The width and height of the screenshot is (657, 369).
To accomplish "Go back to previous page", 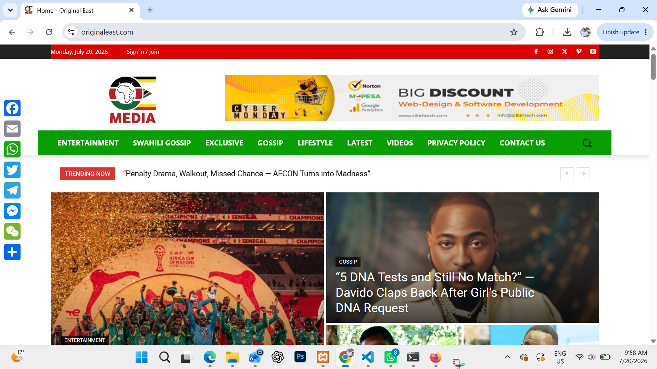I will pyautogui.click(x=12, y=32).
